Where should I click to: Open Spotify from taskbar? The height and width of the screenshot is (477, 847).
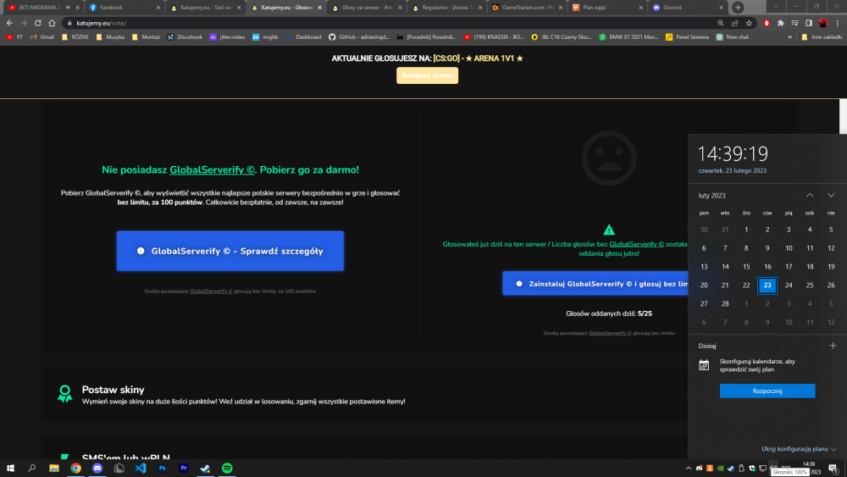[227, 469]
